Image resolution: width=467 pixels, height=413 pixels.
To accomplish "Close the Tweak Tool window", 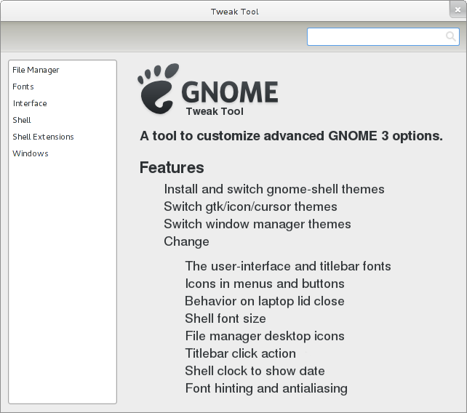I will click(x=458, y=10).
